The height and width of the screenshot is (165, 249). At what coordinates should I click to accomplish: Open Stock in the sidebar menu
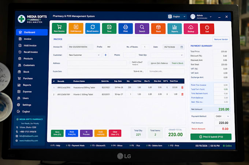click(x=26, y=72)
